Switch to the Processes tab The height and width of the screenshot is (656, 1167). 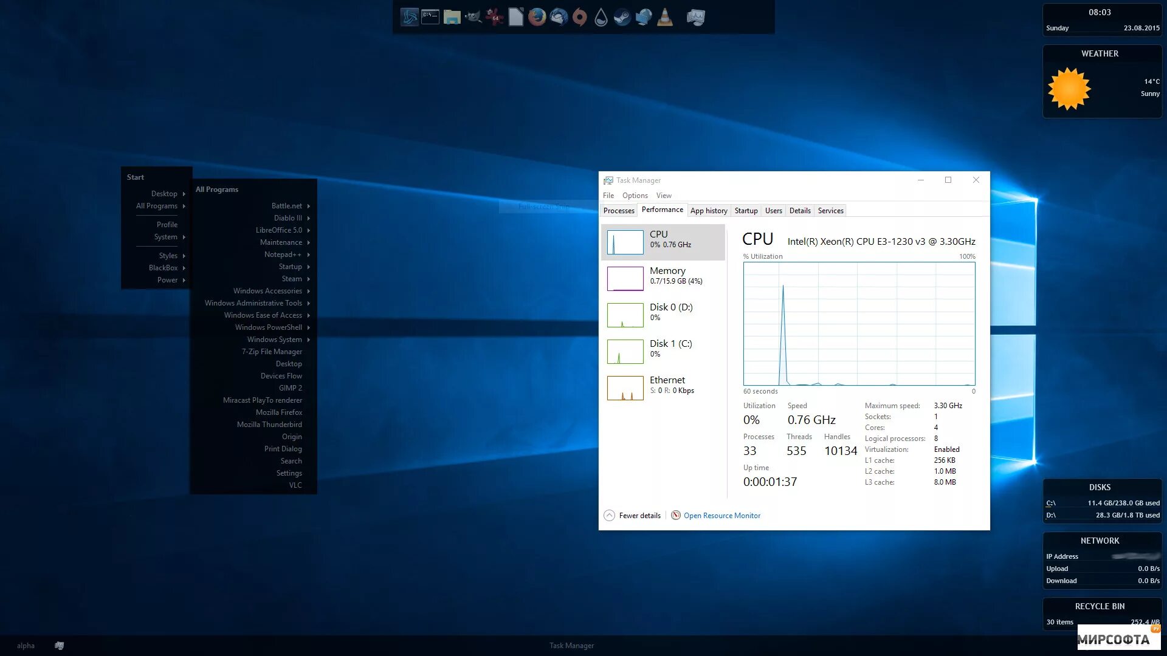[x=618, y=211]
